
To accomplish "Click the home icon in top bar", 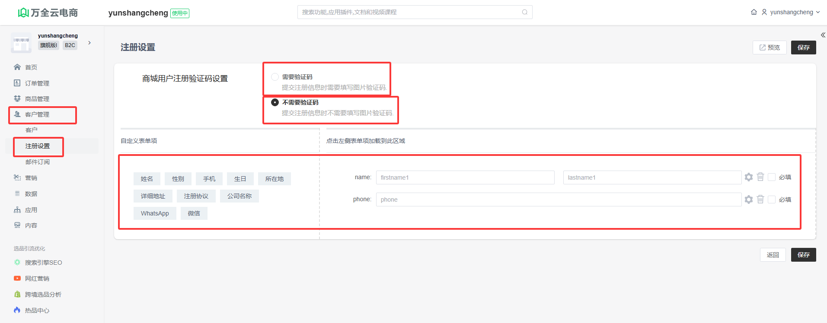I will pos(754,12).
